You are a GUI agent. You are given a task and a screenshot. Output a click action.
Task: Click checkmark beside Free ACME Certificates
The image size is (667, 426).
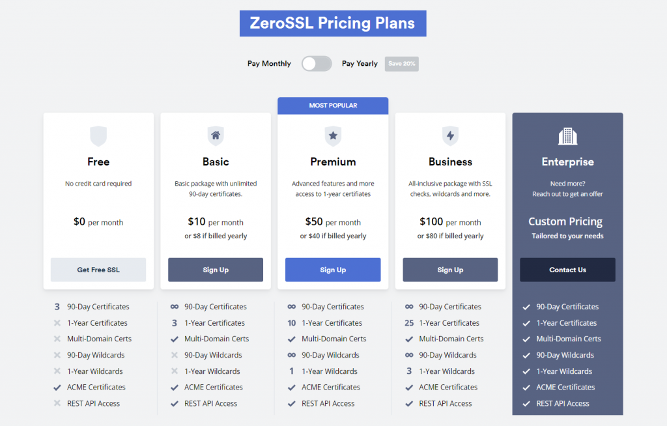coord(57,388)
